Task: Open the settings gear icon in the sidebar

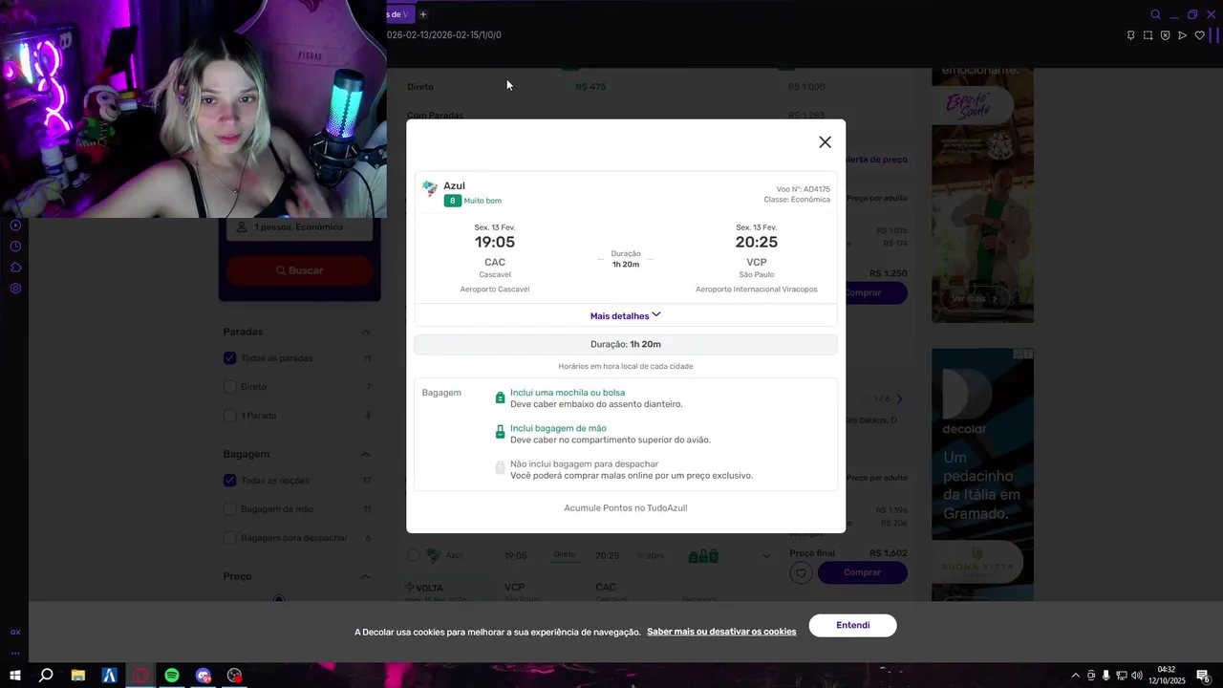Action: coord(15,289)
